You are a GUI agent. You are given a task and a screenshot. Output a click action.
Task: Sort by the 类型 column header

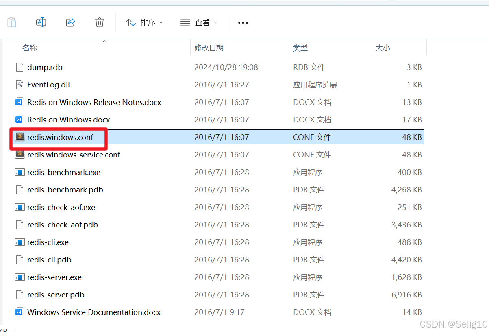tap(300, 48)
